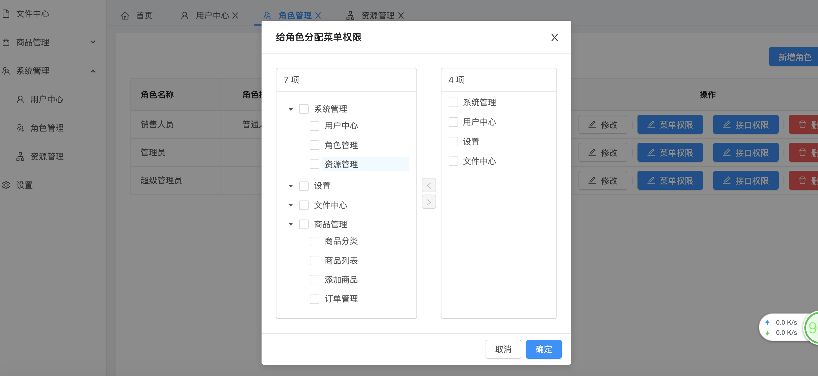Expand the 商品管理 sidebar menu chevron

[93, 42]
